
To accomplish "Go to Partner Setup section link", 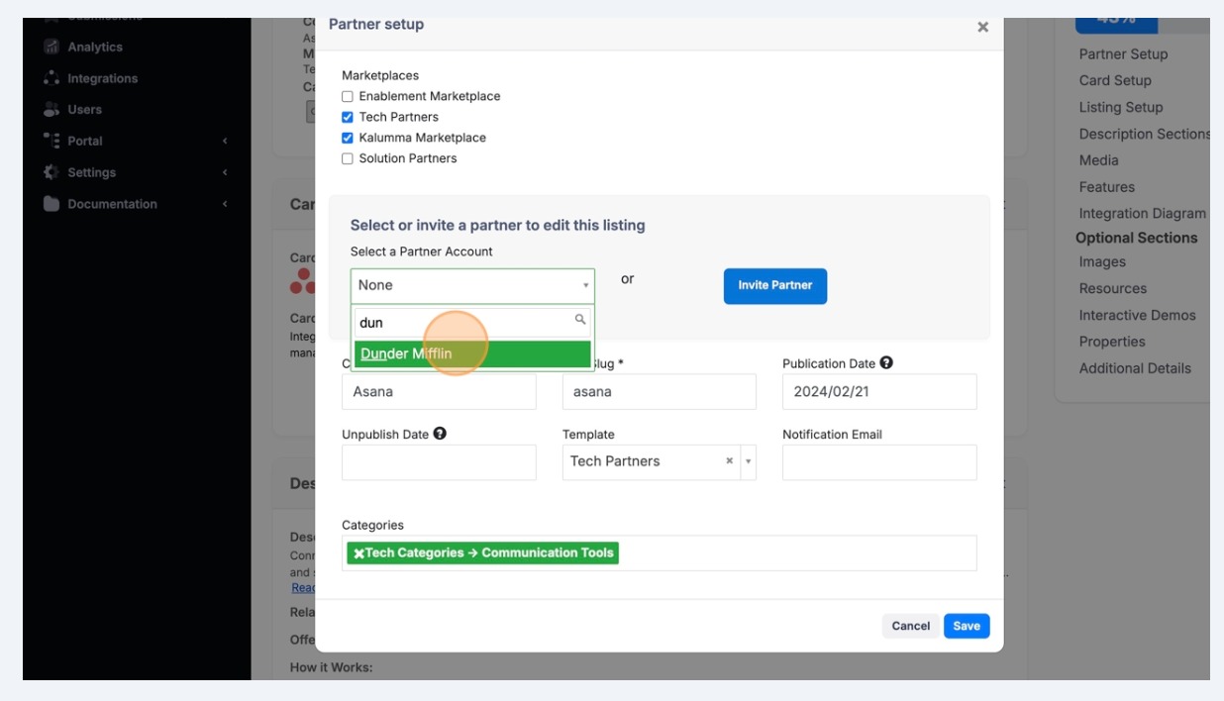I will [1123, 54].
